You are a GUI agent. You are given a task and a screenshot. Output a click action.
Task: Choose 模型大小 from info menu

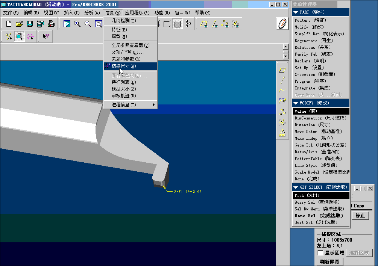(x=130, y=89)
